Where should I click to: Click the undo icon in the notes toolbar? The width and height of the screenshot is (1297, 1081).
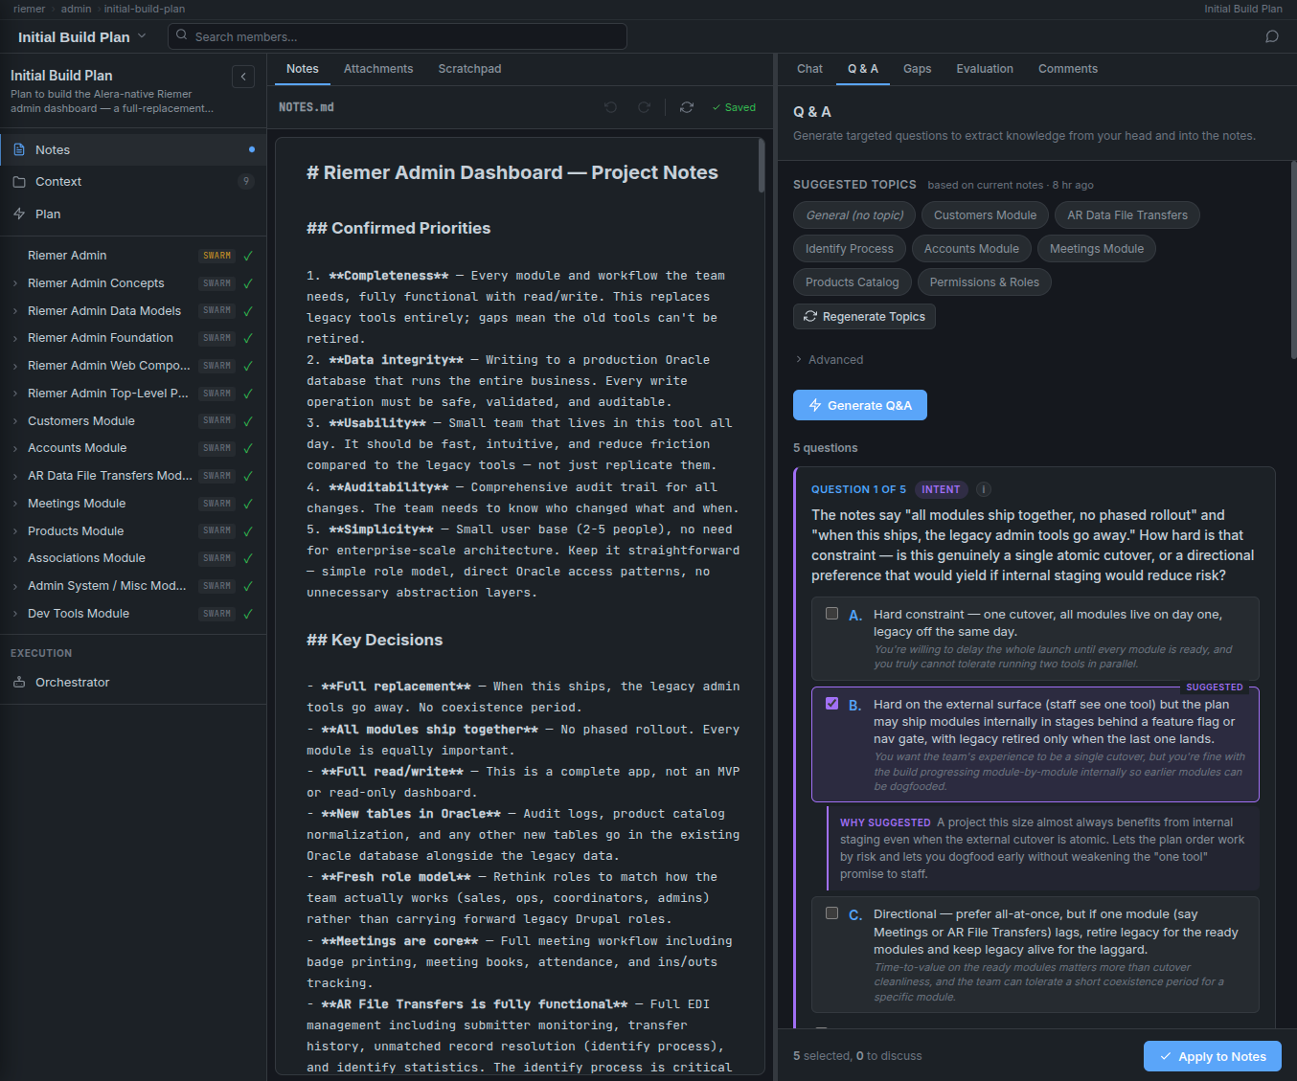[611, 107]
